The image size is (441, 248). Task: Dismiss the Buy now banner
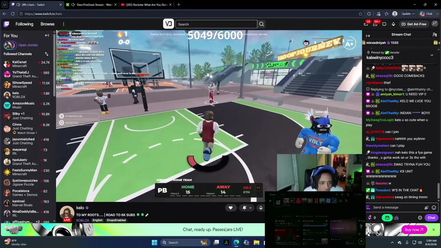point(433,230)
